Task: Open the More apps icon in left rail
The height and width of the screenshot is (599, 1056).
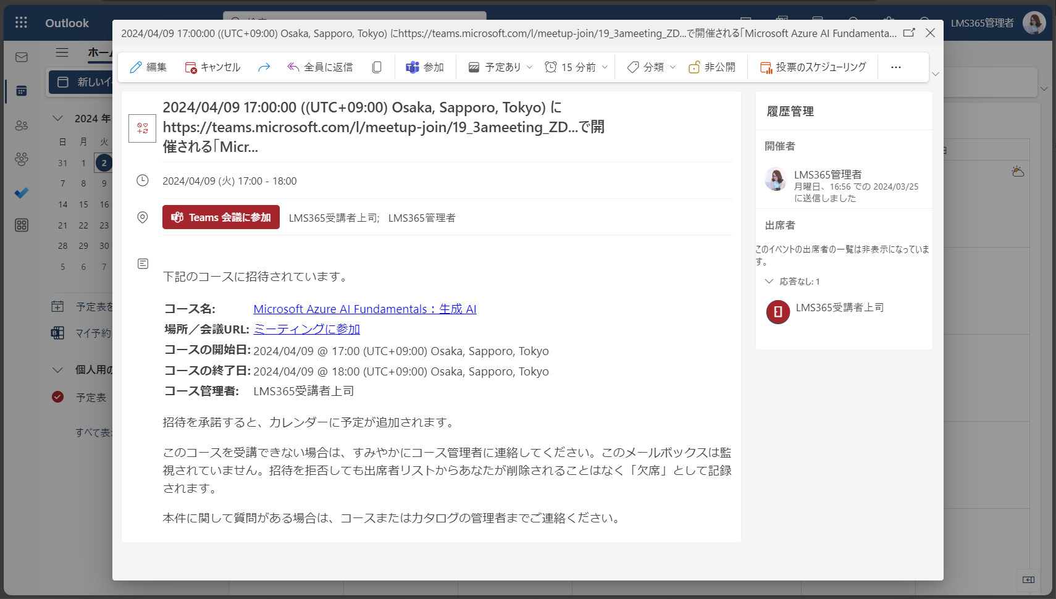Action: click(22, 225)
